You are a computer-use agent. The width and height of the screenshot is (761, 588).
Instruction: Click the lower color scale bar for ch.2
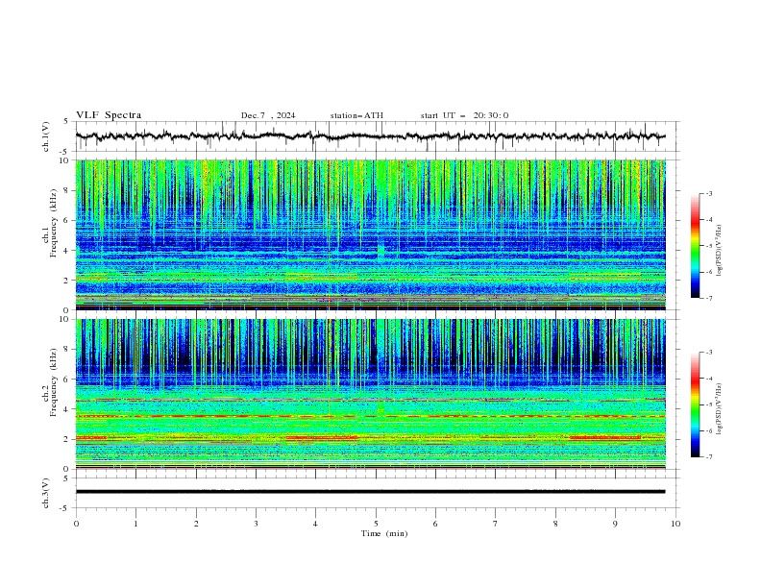coord(695,404)
